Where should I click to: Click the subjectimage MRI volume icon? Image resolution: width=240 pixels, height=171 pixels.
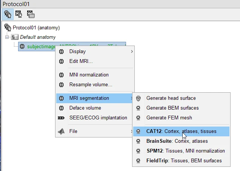(x=22, y=46)
